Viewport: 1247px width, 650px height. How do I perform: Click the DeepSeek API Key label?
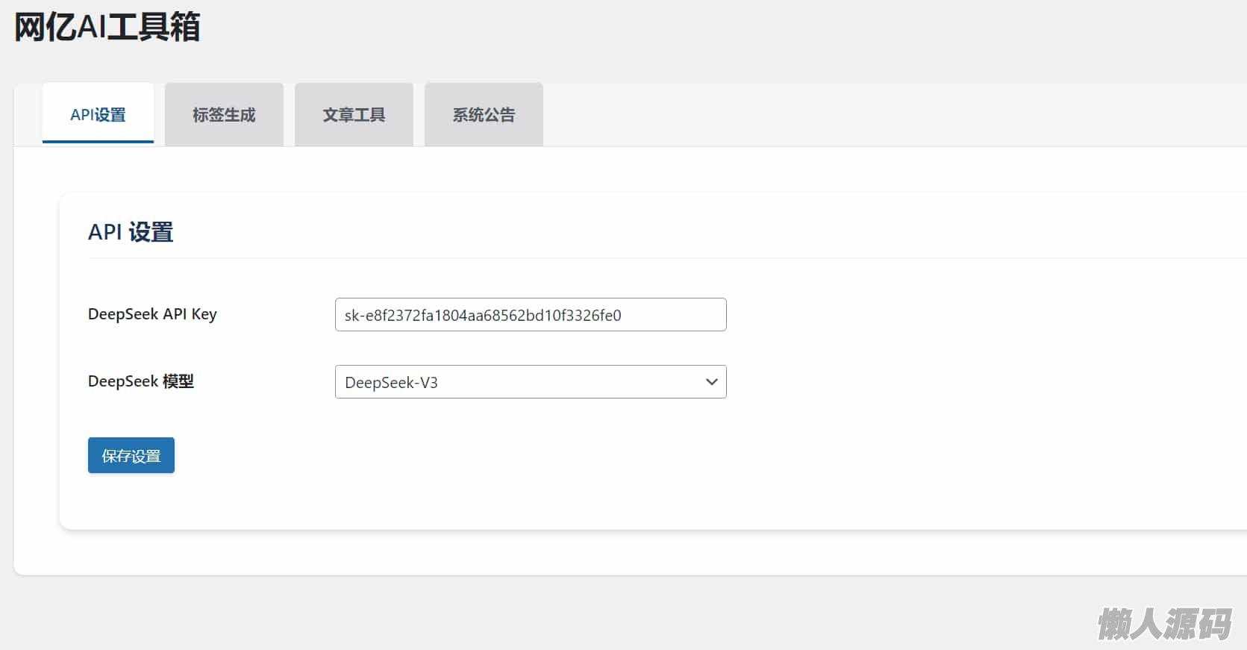pos(152,314)
